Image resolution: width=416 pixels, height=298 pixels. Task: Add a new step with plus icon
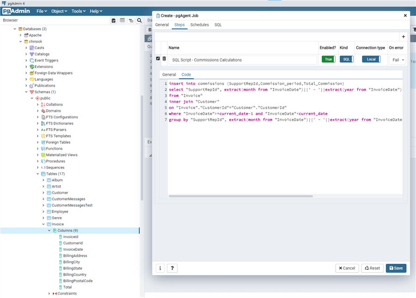(403, 37)
